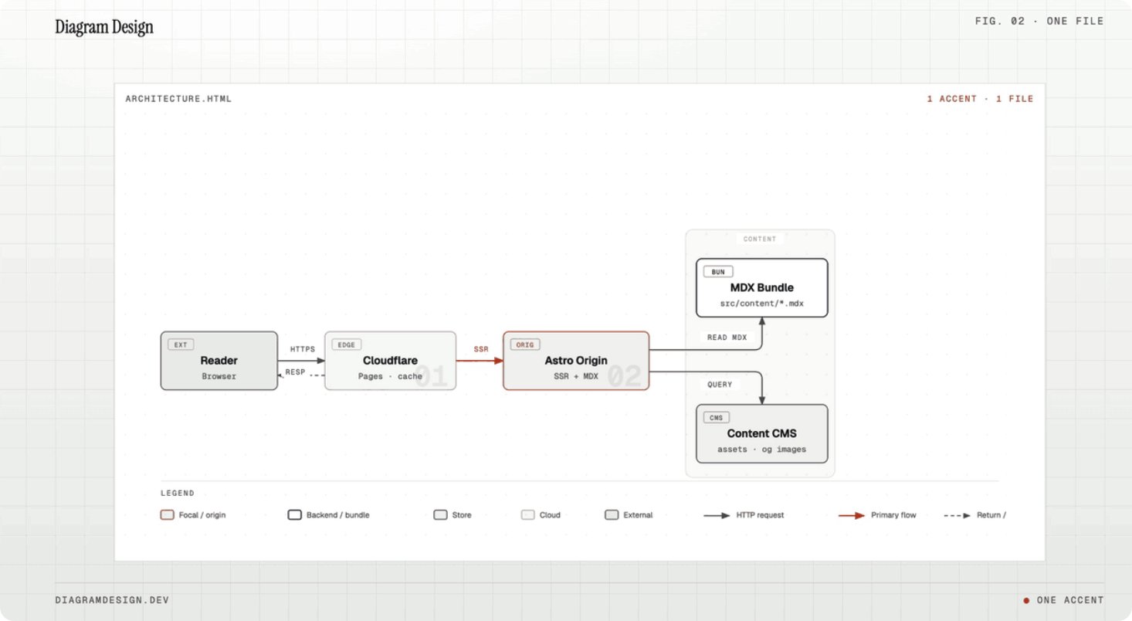Click the Store legend swatch
1132x621 pixels.
[440, 515]
